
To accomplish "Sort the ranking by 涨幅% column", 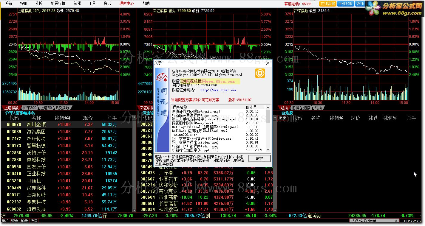I will tap(63, 118).
